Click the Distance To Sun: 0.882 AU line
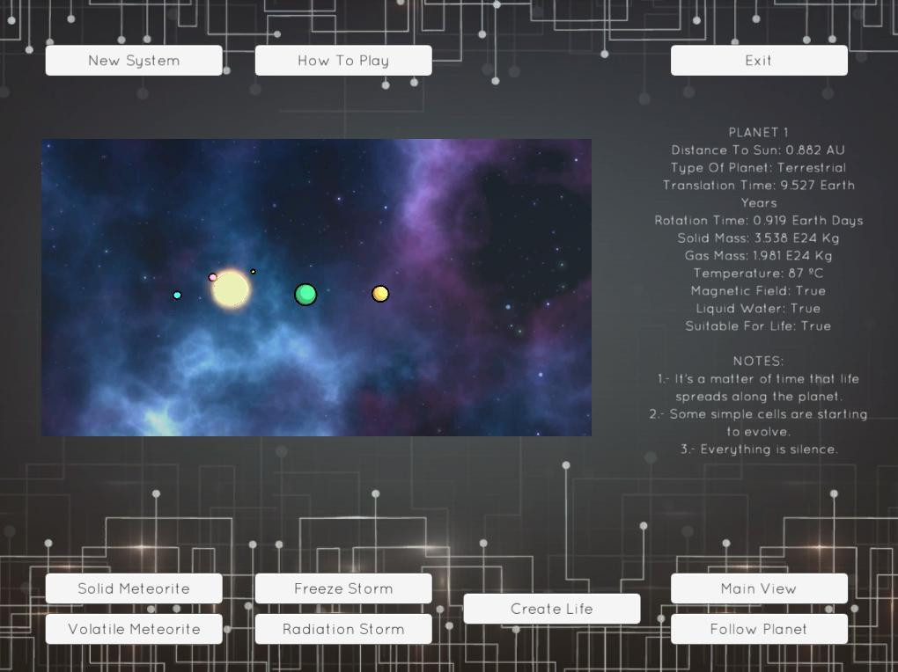Viewport: 898px width, 672px height. [x=758, y=150]
